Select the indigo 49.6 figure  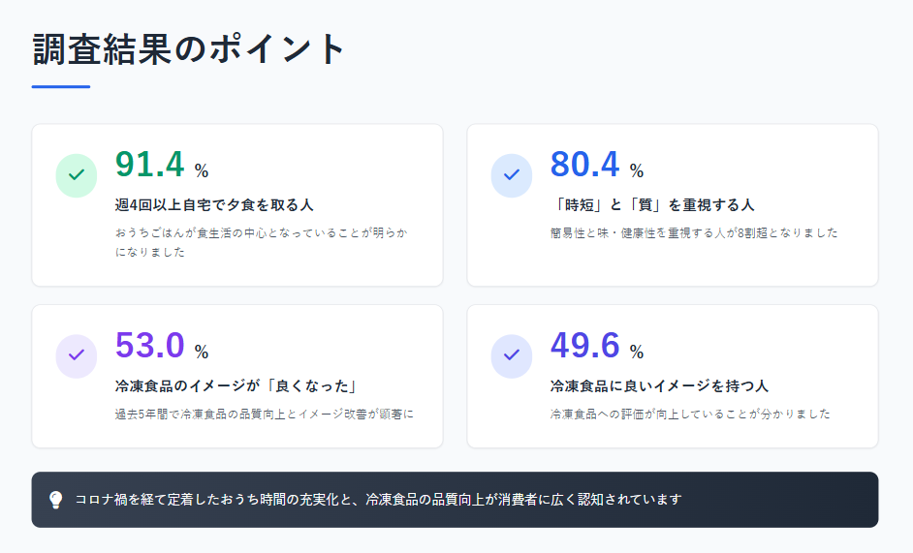coord(585,346)
